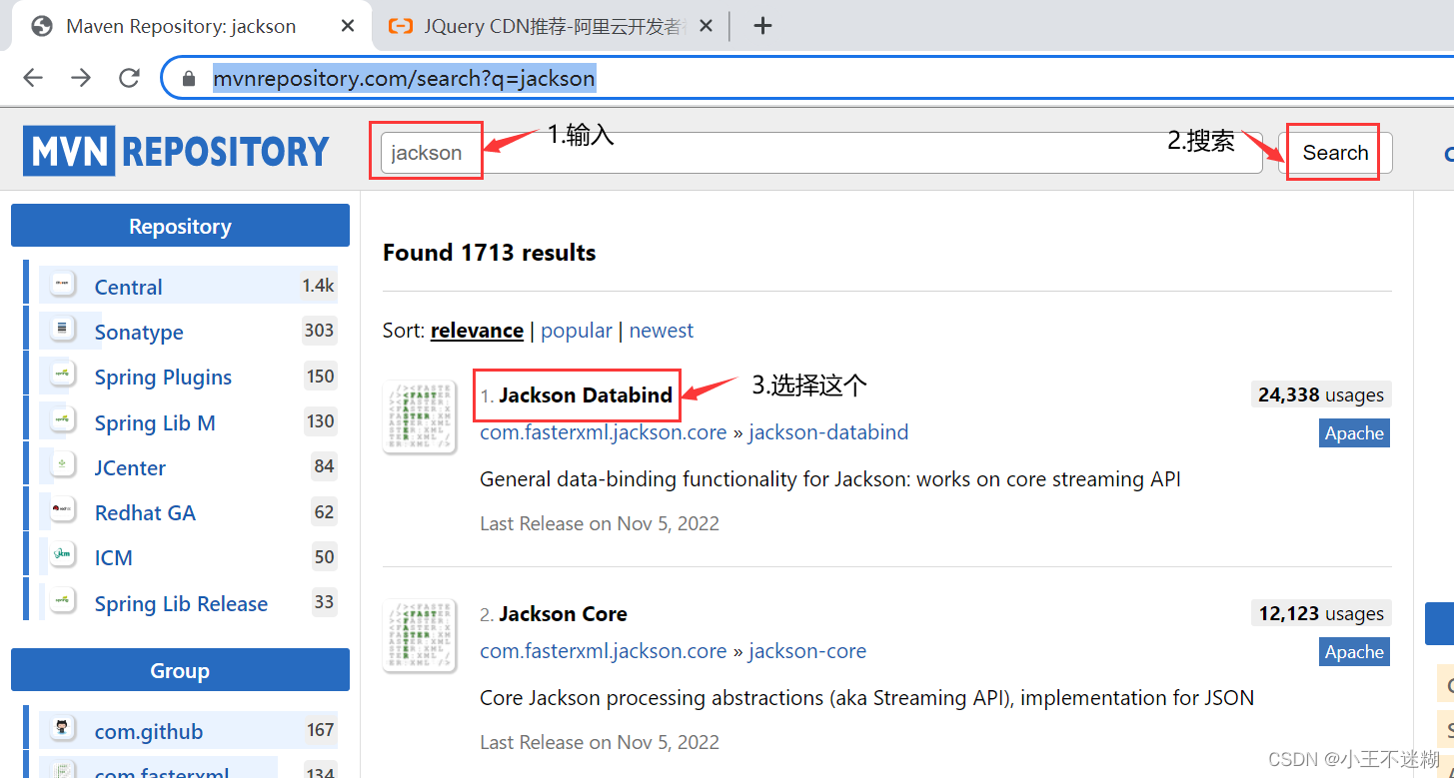Open the 24,338 usages link
1454x778 pixels.
click(x=1321, y=394)
